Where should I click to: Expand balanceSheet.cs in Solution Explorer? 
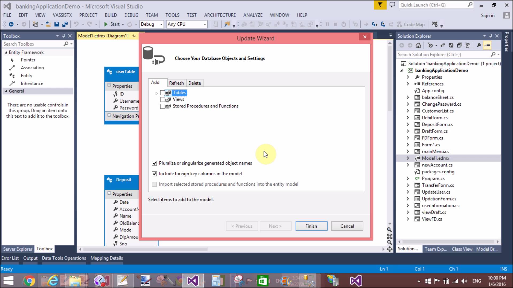(408, 97)
